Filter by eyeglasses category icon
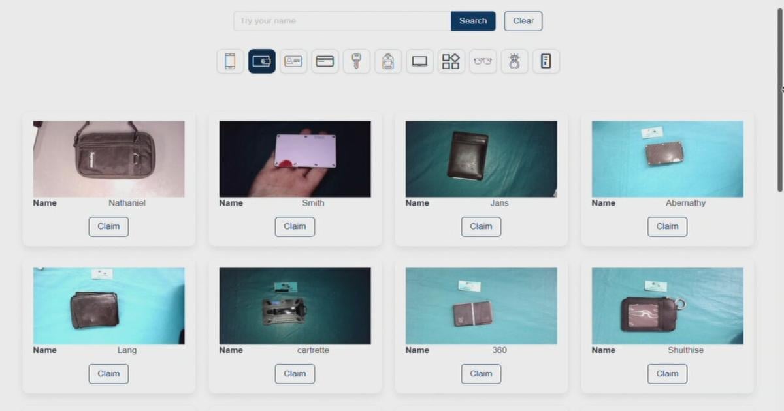 (x=483, y=61)
